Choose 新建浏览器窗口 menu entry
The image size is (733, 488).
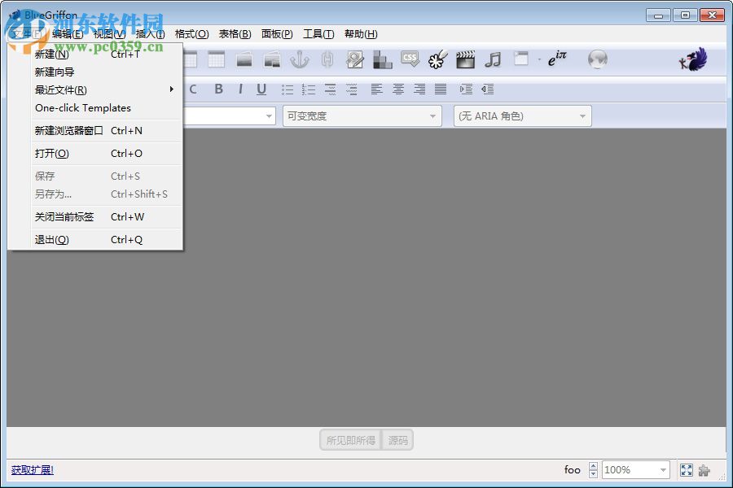point(106,131)
